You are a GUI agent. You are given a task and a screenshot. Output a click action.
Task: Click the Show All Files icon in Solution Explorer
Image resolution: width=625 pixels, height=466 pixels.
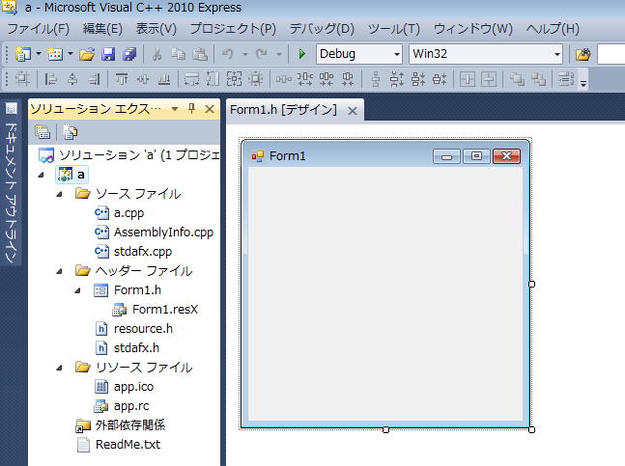[x=71, y=132]
